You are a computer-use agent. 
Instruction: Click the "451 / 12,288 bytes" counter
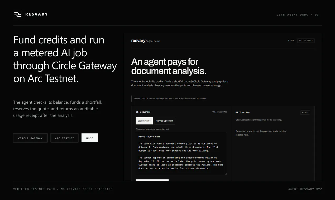click(219, 112)
